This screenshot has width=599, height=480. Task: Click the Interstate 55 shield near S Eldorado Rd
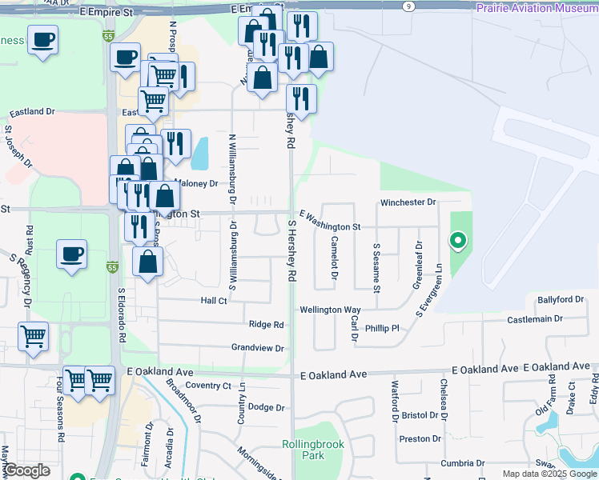pyautogui.click(x=112, y=267)
